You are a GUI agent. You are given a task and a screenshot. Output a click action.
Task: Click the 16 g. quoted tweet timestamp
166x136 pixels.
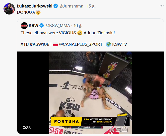click(78, 25)
